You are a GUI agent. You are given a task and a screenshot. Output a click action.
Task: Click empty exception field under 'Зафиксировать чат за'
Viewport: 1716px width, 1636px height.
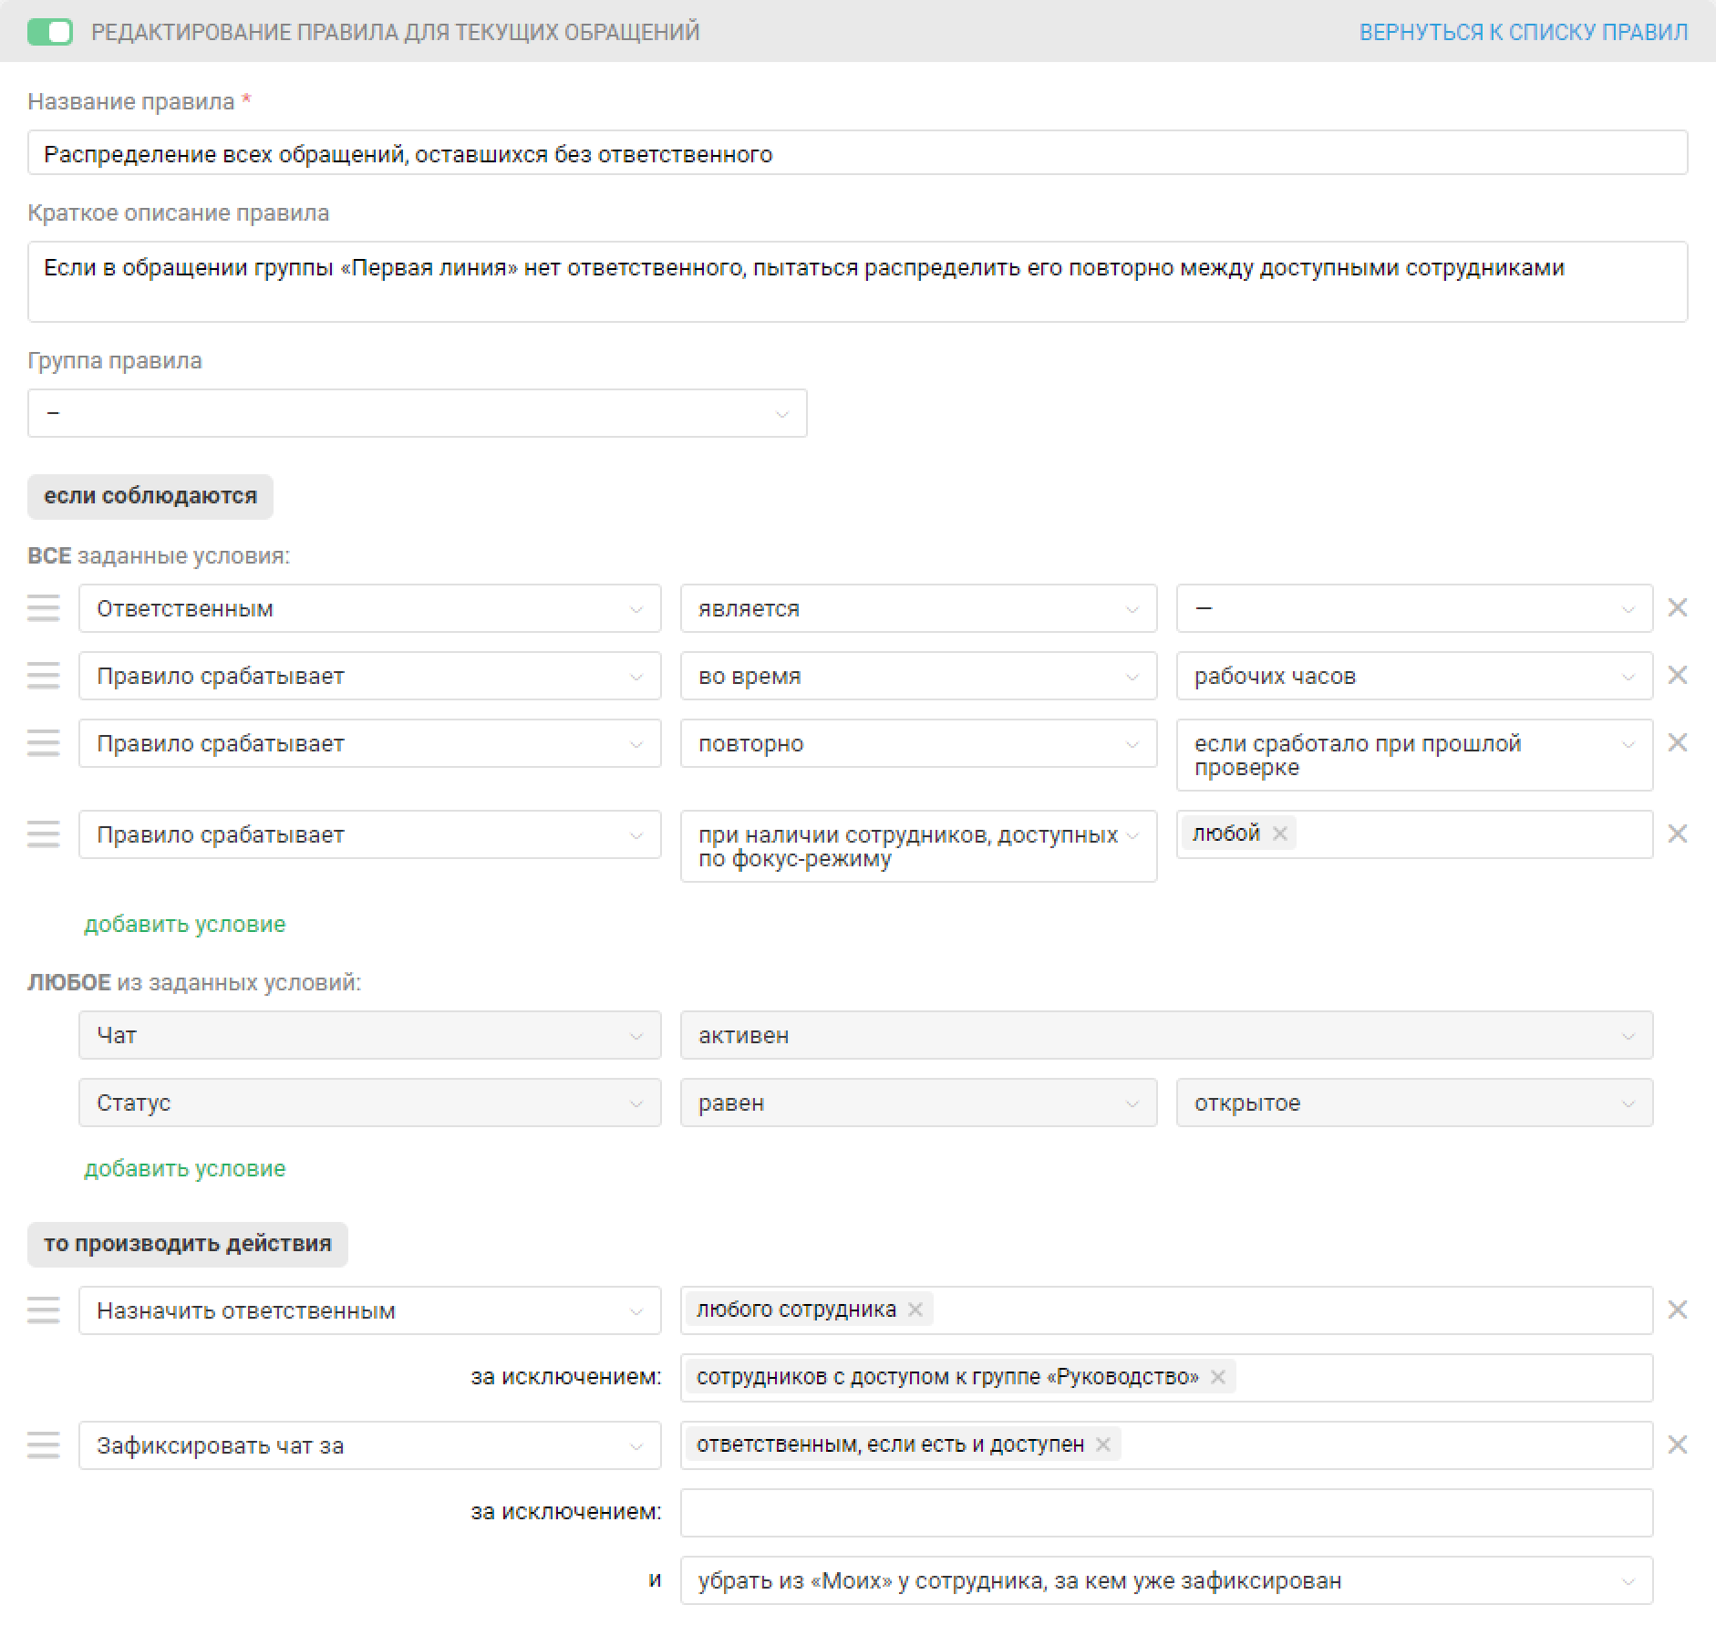coord(1166,1512)
